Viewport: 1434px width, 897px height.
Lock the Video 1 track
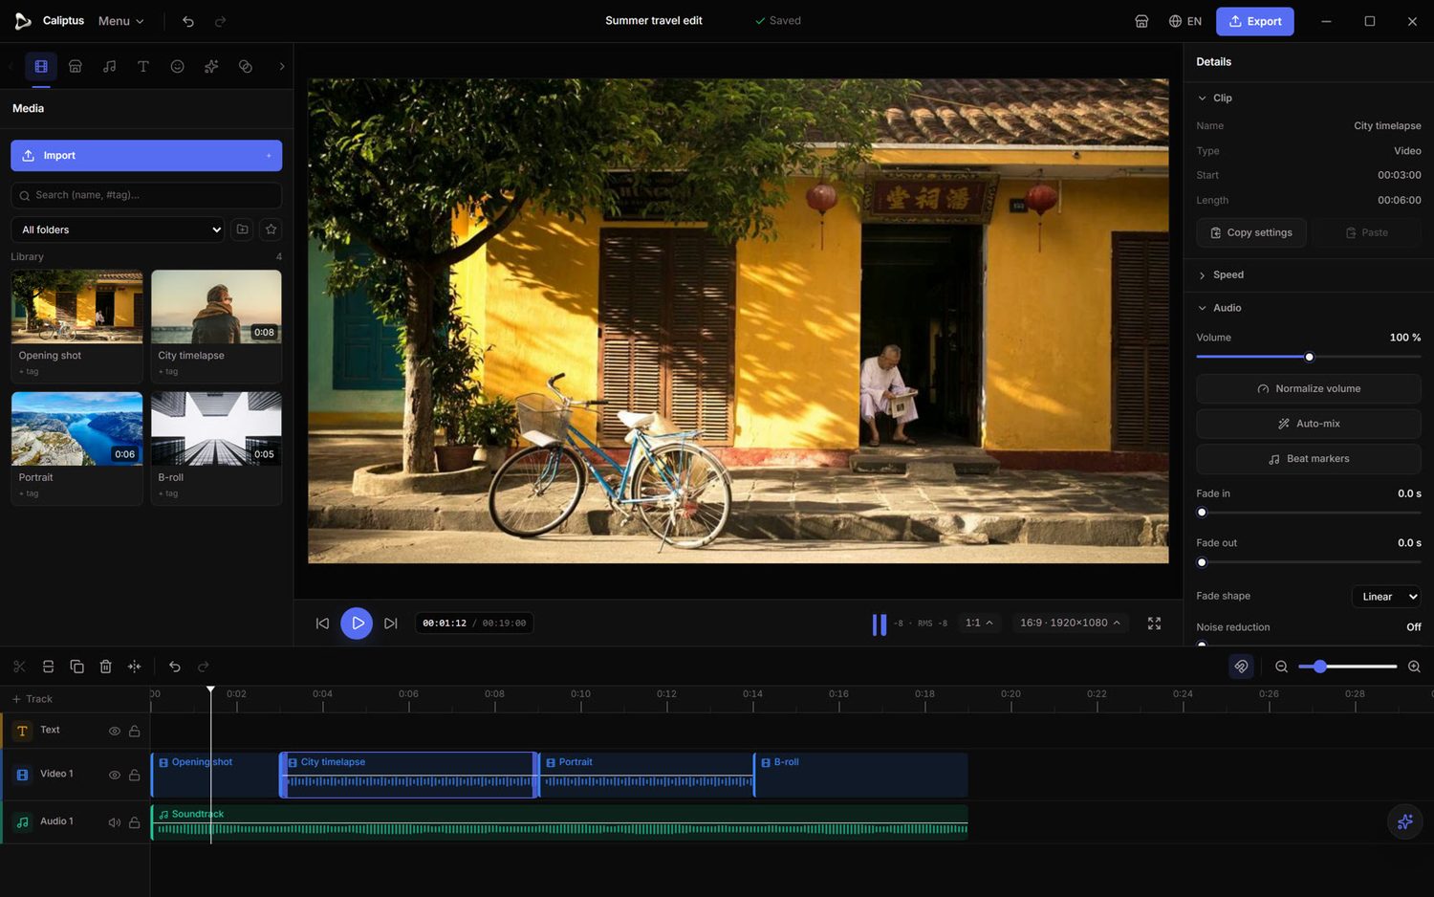135,775
